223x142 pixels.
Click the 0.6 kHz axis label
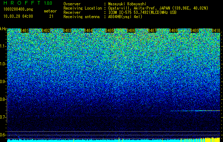tap(2, 135)
